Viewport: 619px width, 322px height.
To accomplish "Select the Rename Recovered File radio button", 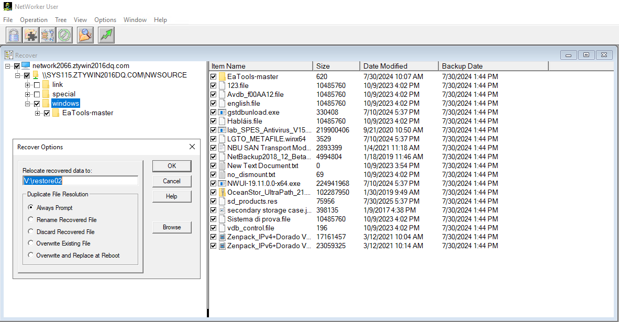I will pyautogui.click(x=31, y=219).
